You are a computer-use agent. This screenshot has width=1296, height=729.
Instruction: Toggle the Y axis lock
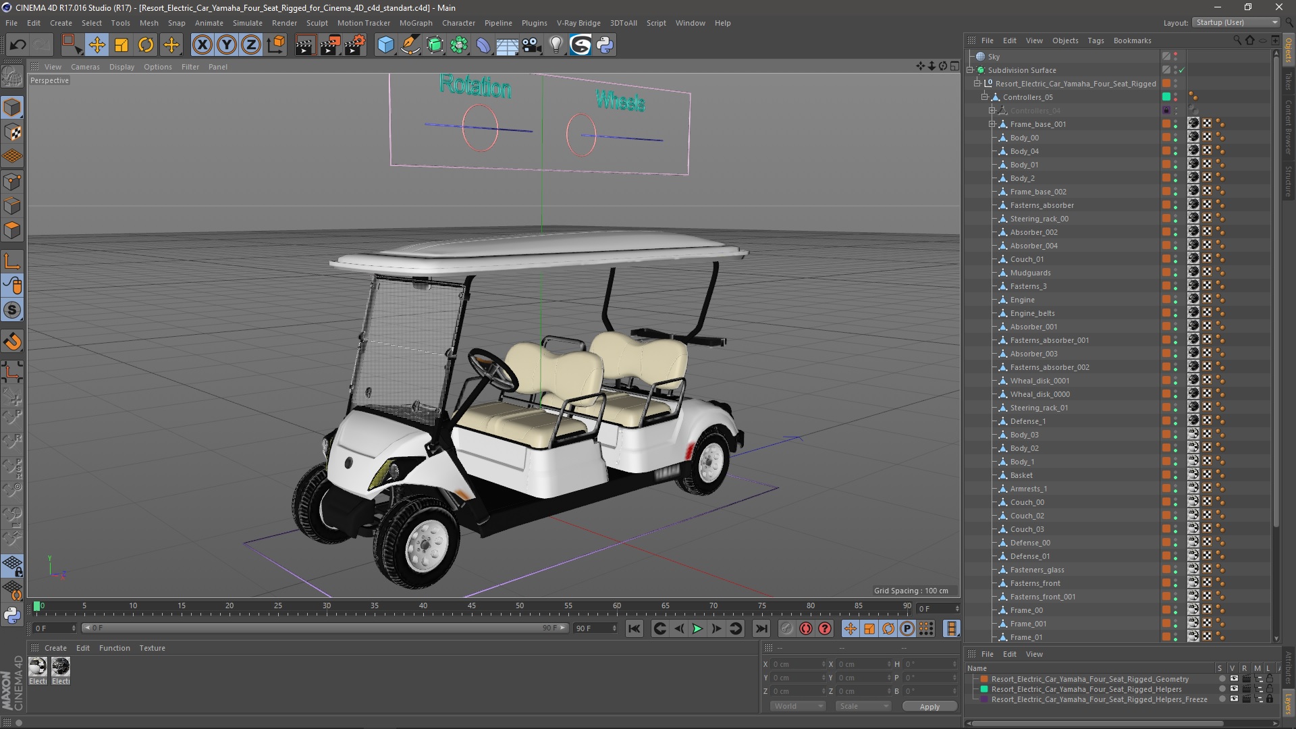(227, 45)
